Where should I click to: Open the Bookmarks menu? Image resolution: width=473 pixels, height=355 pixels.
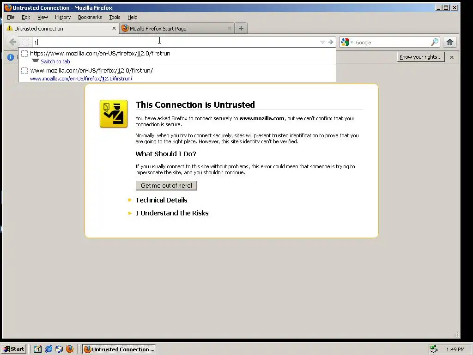(90, 17)
